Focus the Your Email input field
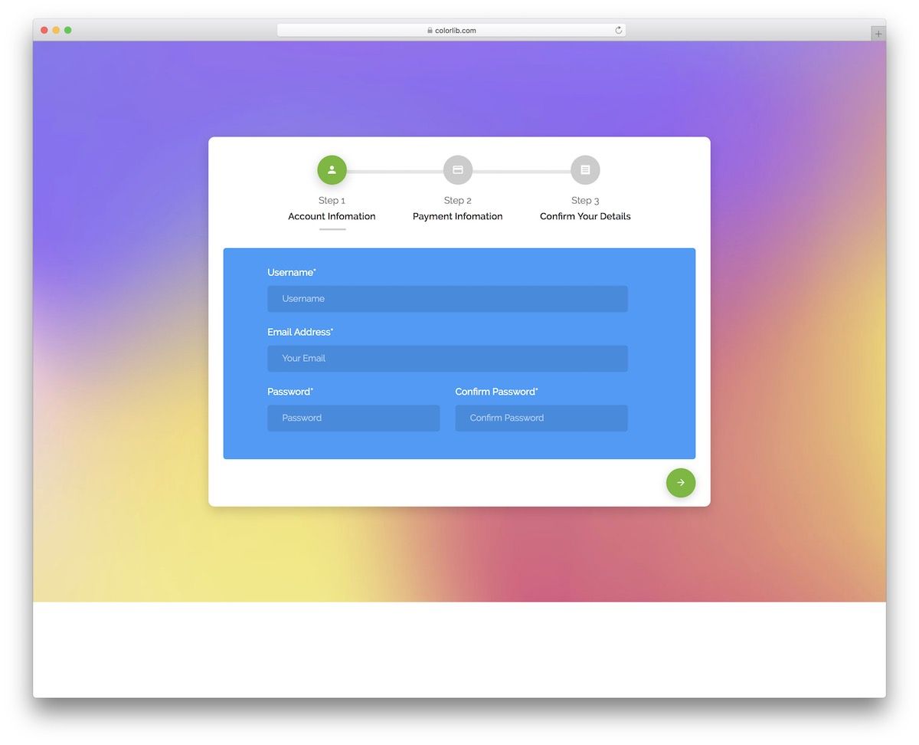919x745 pixels. pyautogui.click(x=447, y=359)
